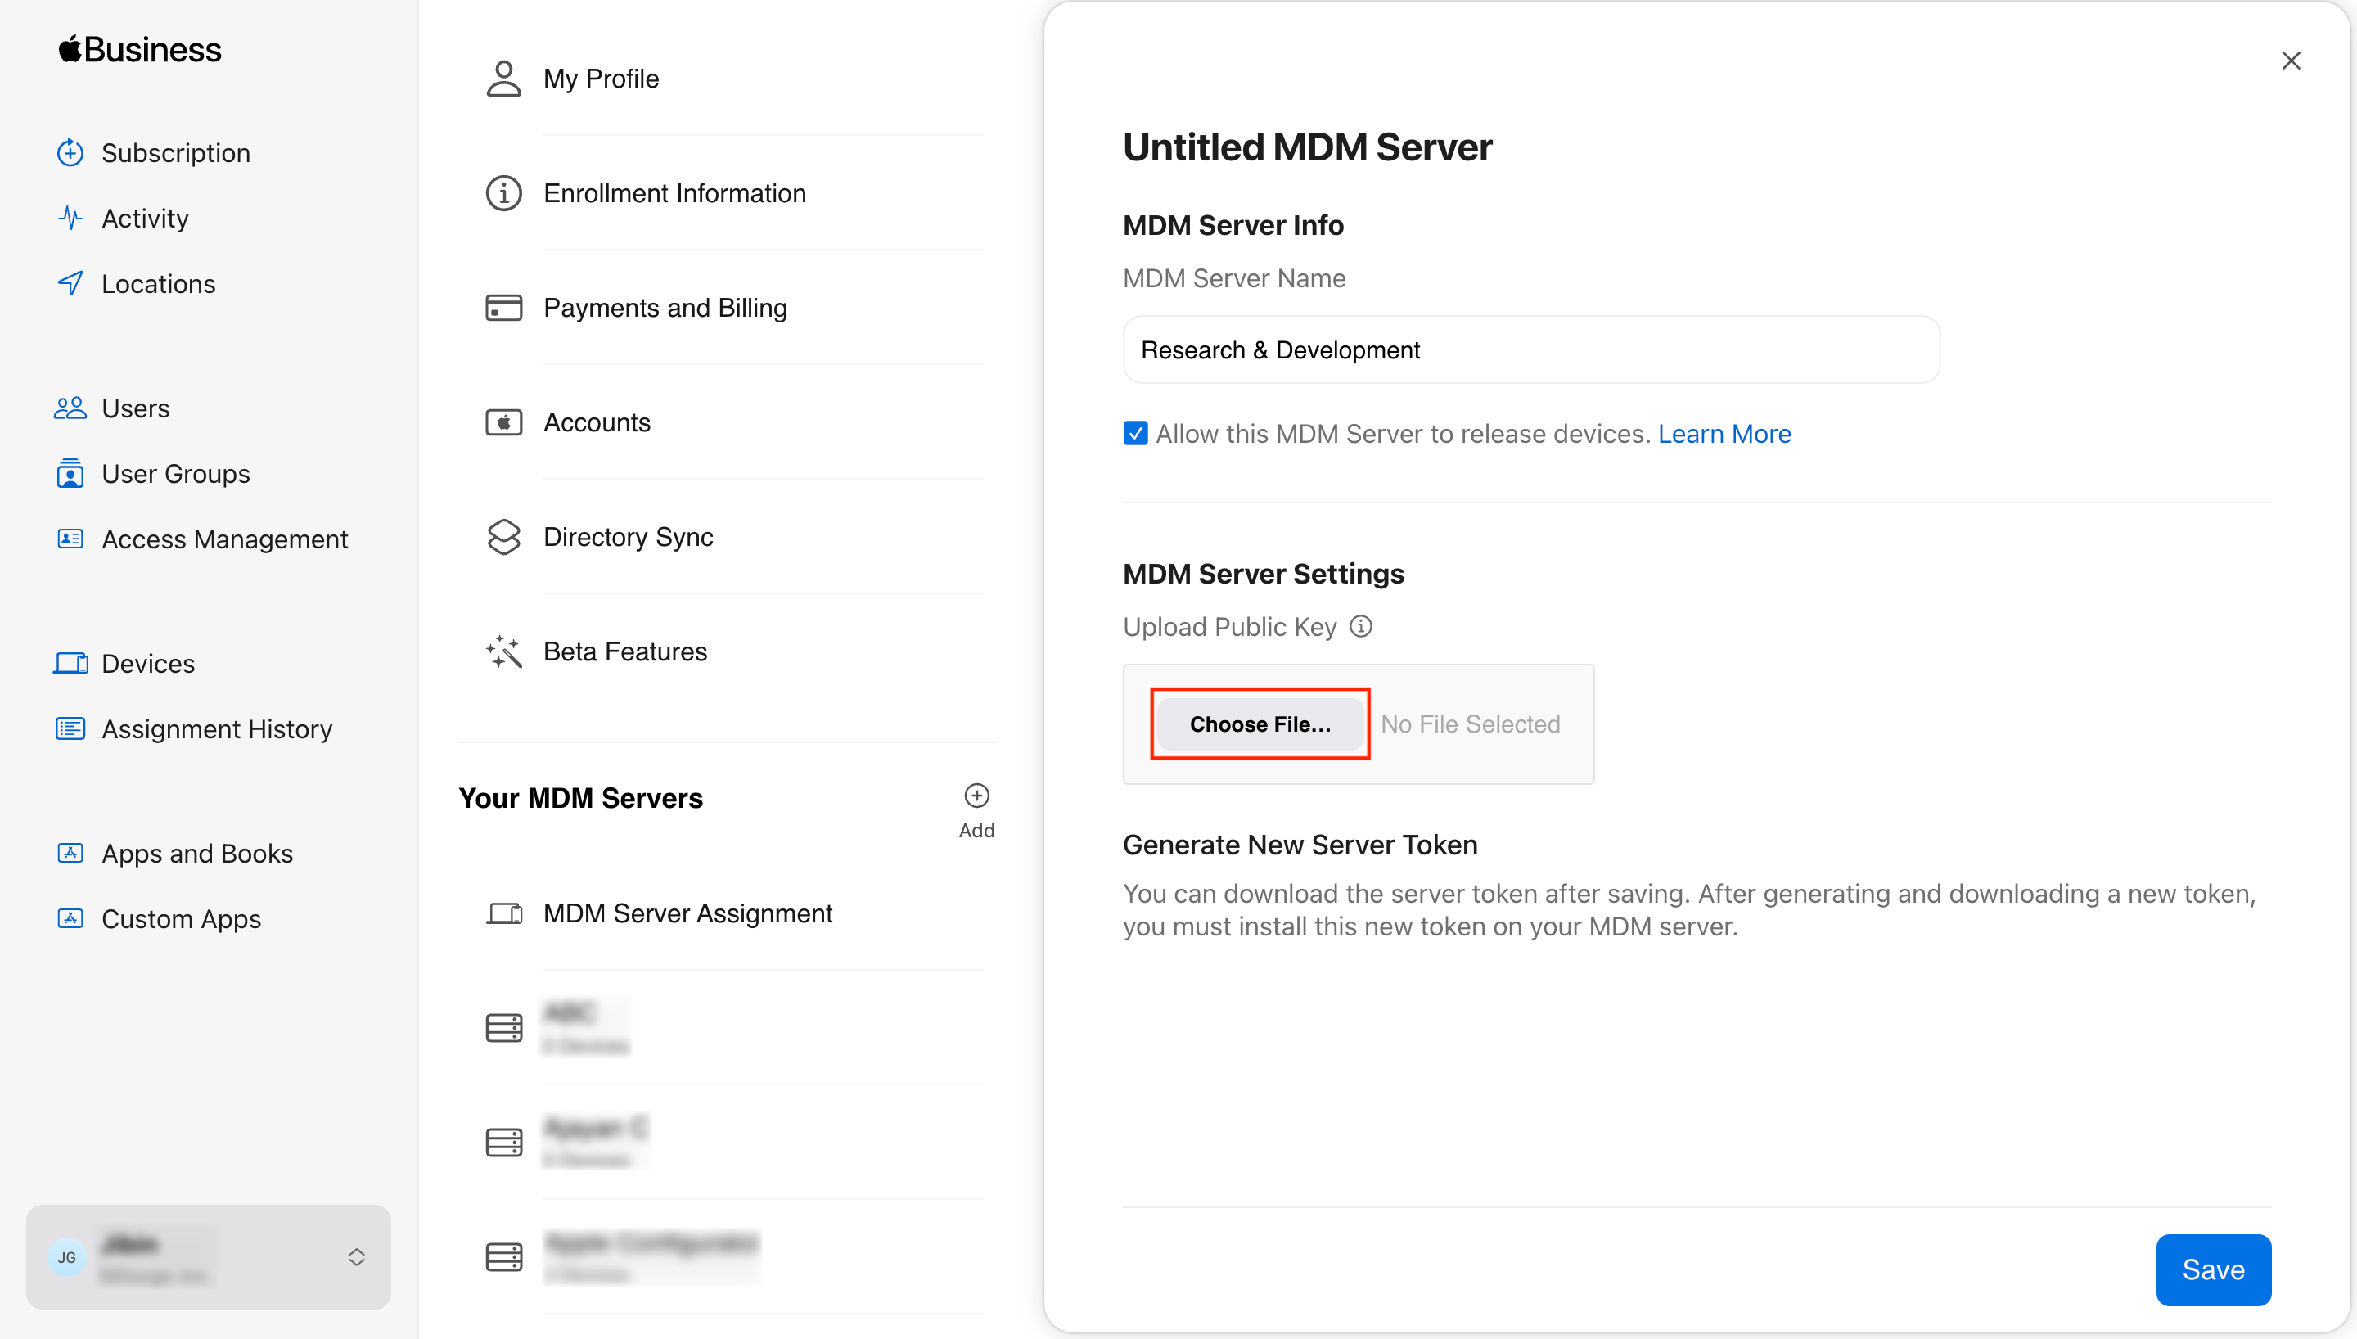Click the Choose File… button
This screenshot has height=1339, width=2357.
coord(1260,724)
